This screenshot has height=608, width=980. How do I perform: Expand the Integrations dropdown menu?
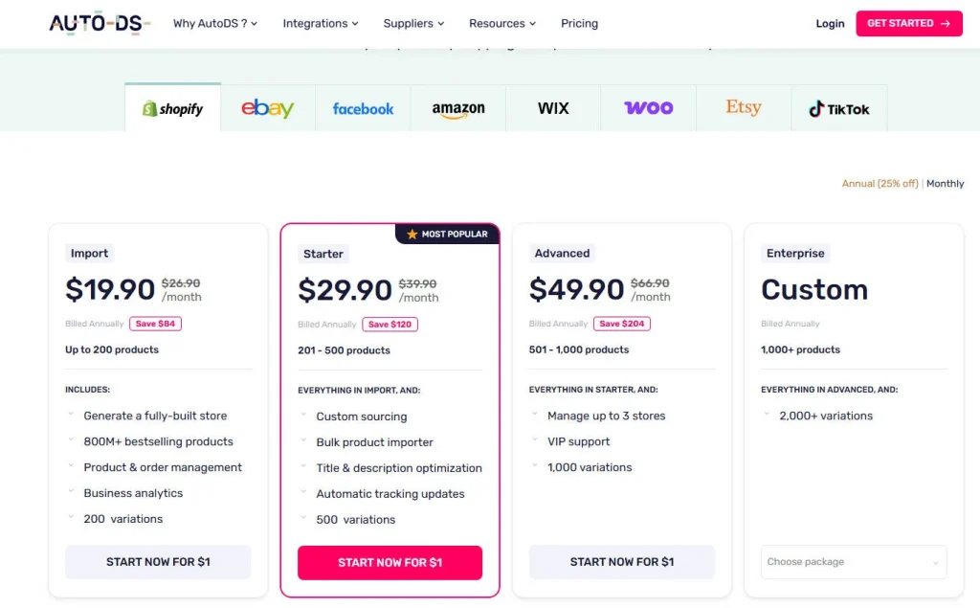click(x=320, y=24)
